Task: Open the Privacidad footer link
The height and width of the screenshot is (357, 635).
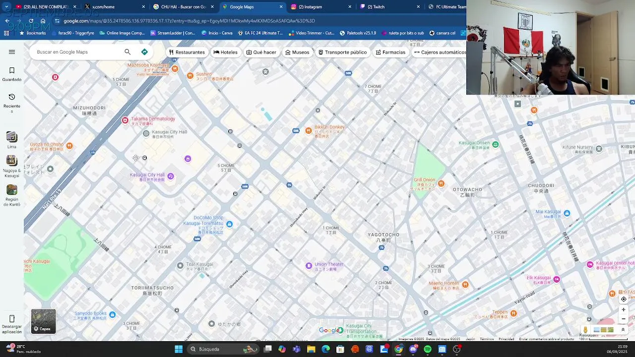Action: point(506,339)
